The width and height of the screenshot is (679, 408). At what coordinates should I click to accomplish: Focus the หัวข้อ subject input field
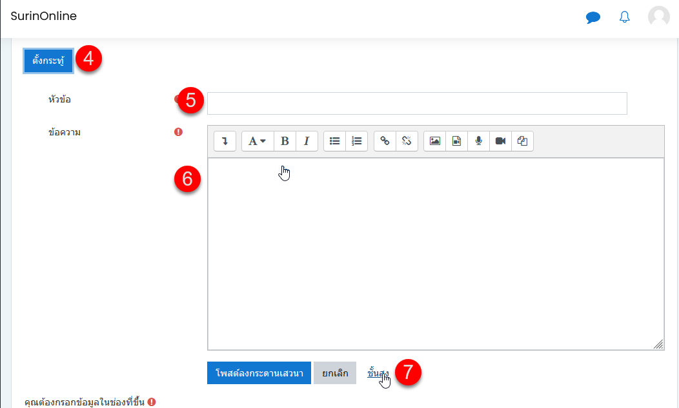click(x=416, y=103)
